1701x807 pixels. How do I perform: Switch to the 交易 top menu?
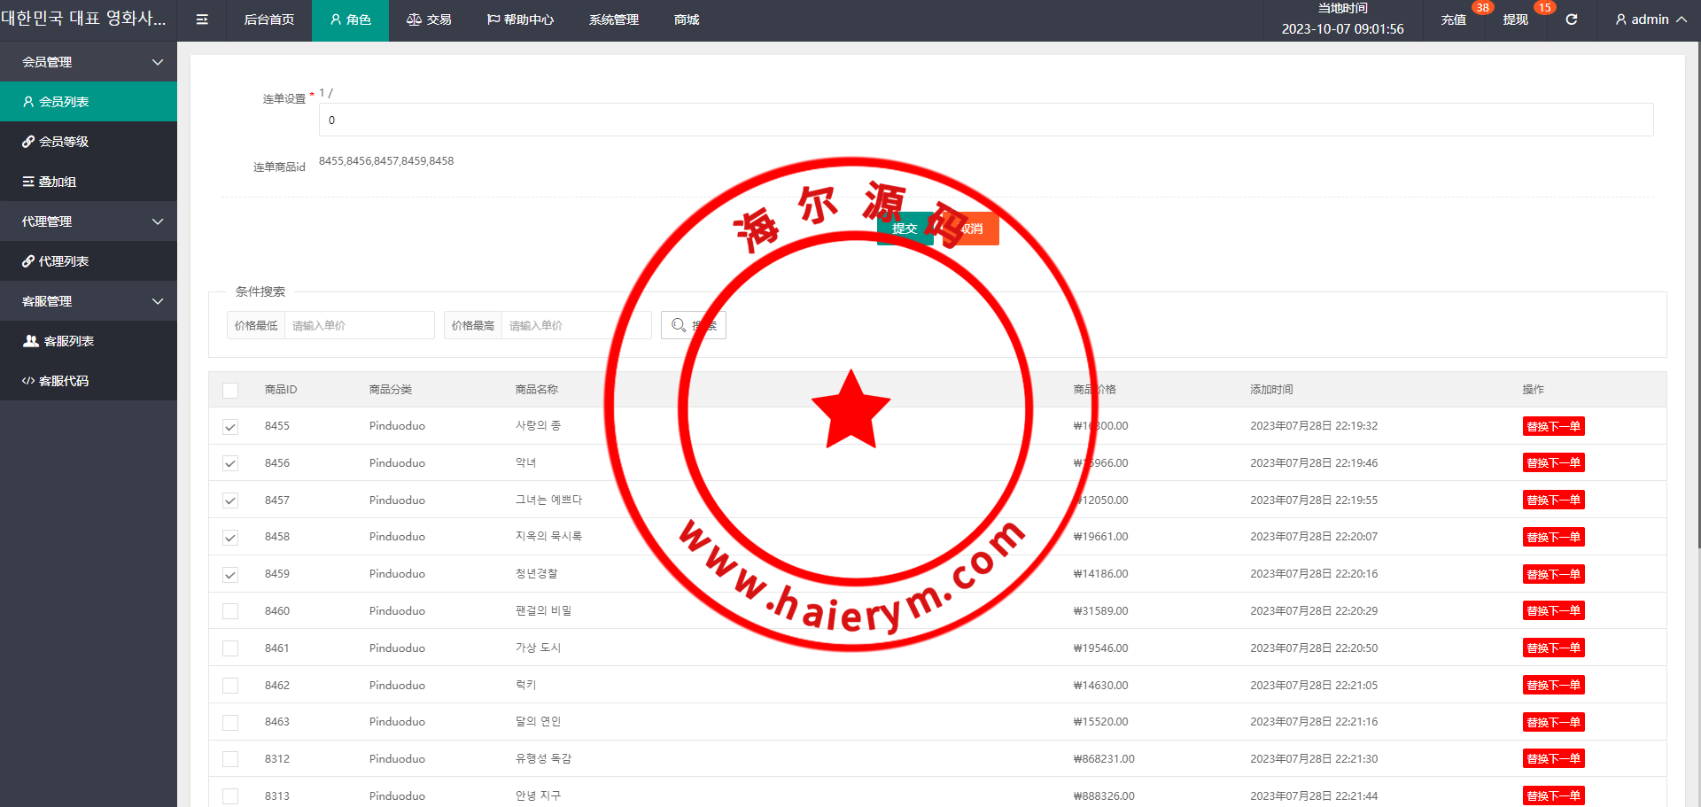click(429, 19)
